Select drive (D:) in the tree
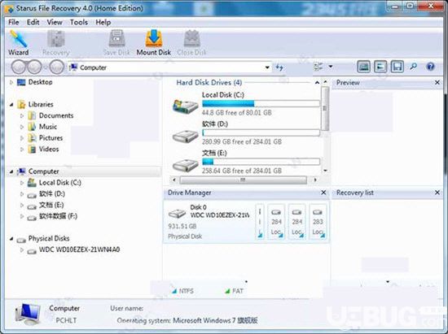Screen dimensions: 448x334 pos(52,193)
